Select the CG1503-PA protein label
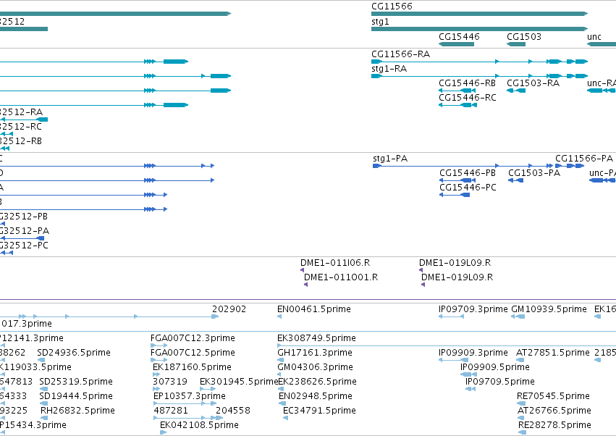The width and height of the screenshot is (616, 436). point(534,173)
